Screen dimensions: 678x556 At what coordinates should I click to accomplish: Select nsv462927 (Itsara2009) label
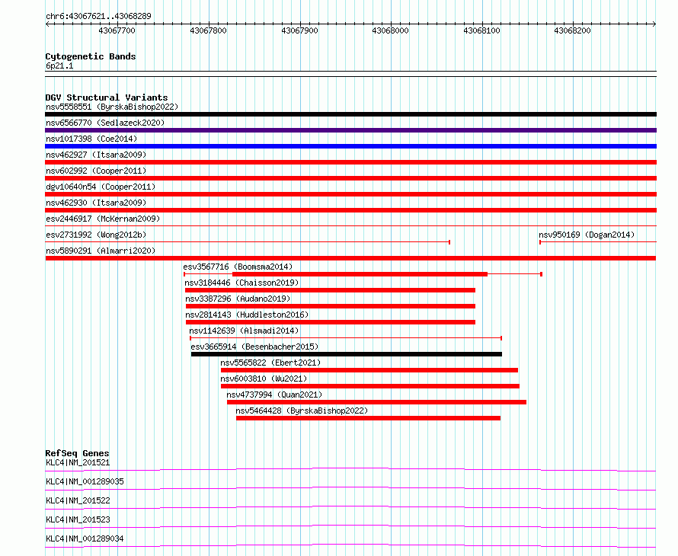point(96,155)
